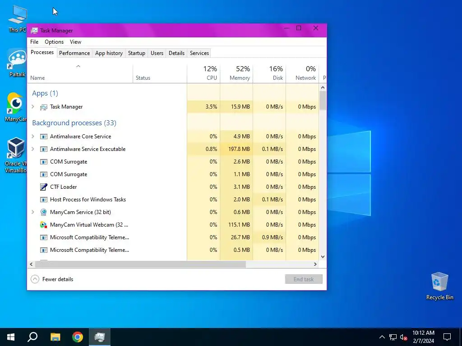462x346 pixels.
Task: Sort processes by Network column
Action: (x=302, y=73)
